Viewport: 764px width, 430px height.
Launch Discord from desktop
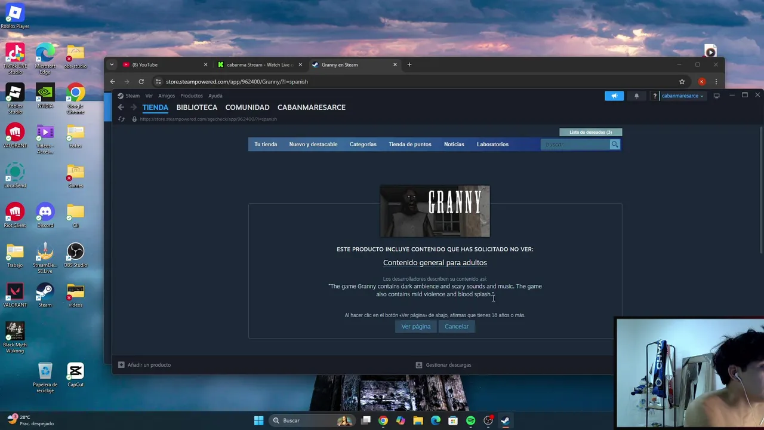45,215
